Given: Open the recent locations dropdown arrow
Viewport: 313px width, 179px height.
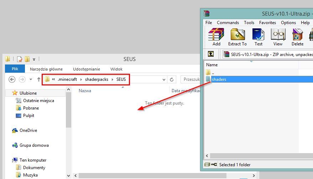Looking at the screenshot, I should click(31, 79).
